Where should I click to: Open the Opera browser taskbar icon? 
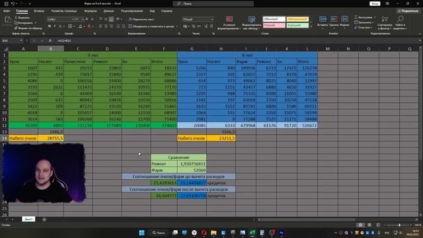point(204,233)
